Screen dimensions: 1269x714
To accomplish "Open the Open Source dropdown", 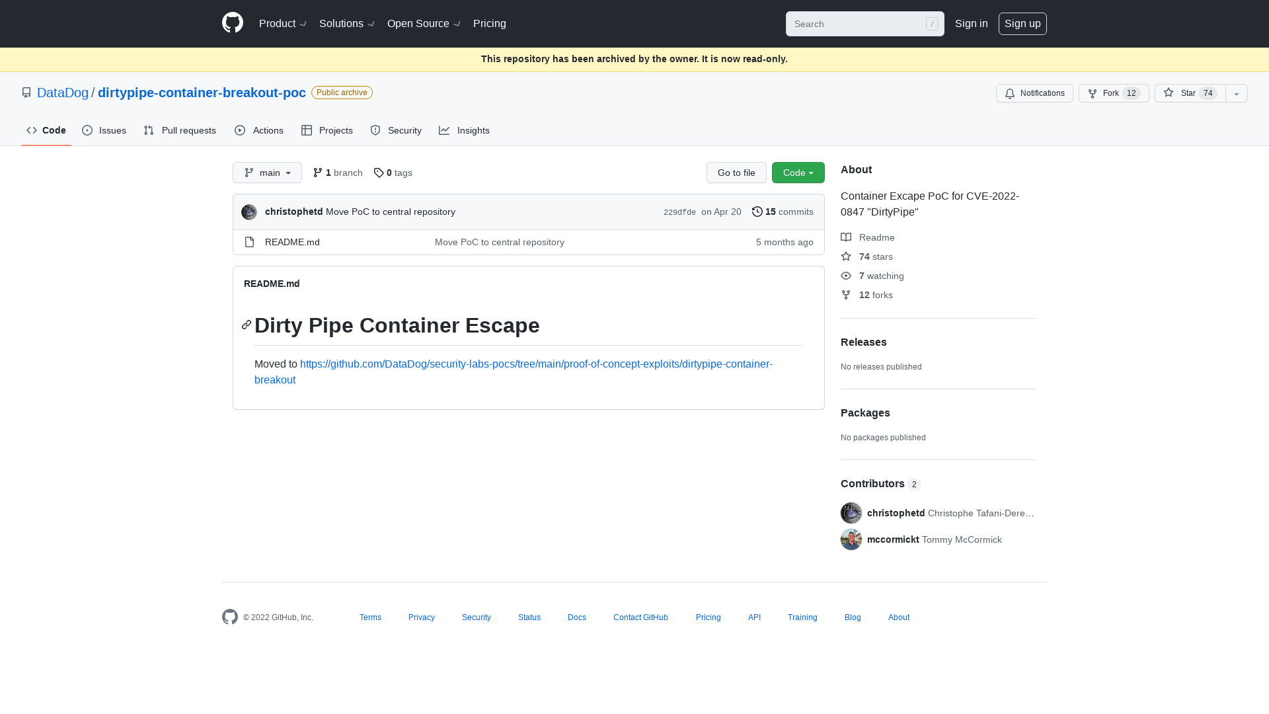I will point(424,24).
